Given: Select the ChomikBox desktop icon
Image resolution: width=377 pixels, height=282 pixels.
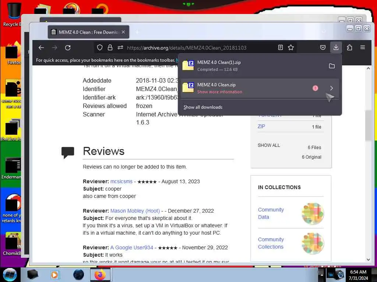Looking at the screenshot, I should [x=13, y=244].
